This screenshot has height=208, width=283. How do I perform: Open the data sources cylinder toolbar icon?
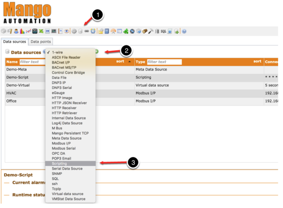(81, 31)
